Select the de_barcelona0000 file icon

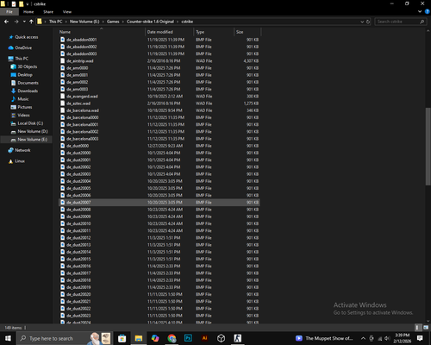coord(63,117)
